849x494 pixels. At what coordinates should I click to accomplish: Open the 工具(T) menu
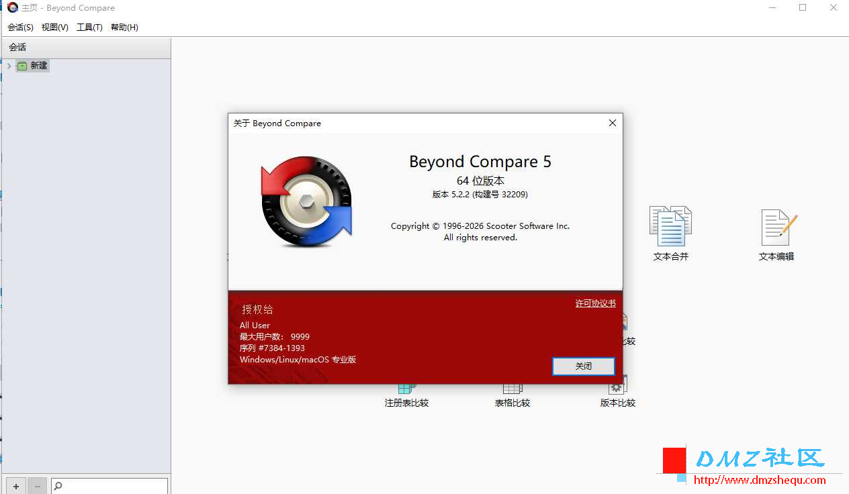(89, 27)
